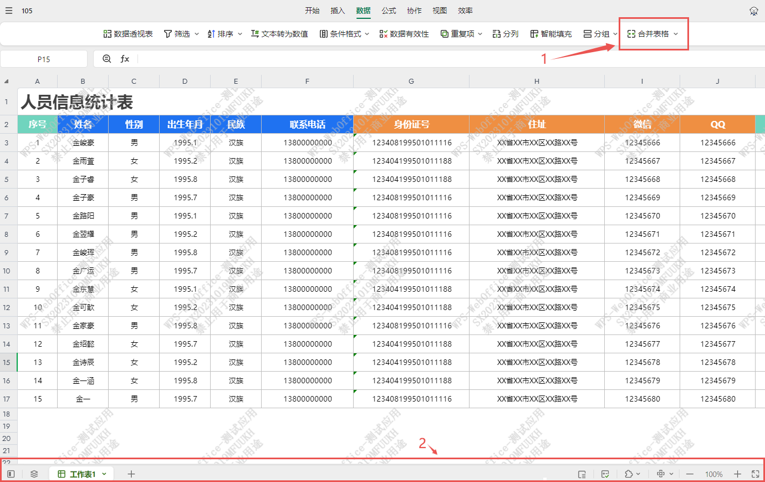The height and width of the screenshot is (482, 765).
Task: Click the file name 105
Action: pyautogui.click(x=27, y=11)
